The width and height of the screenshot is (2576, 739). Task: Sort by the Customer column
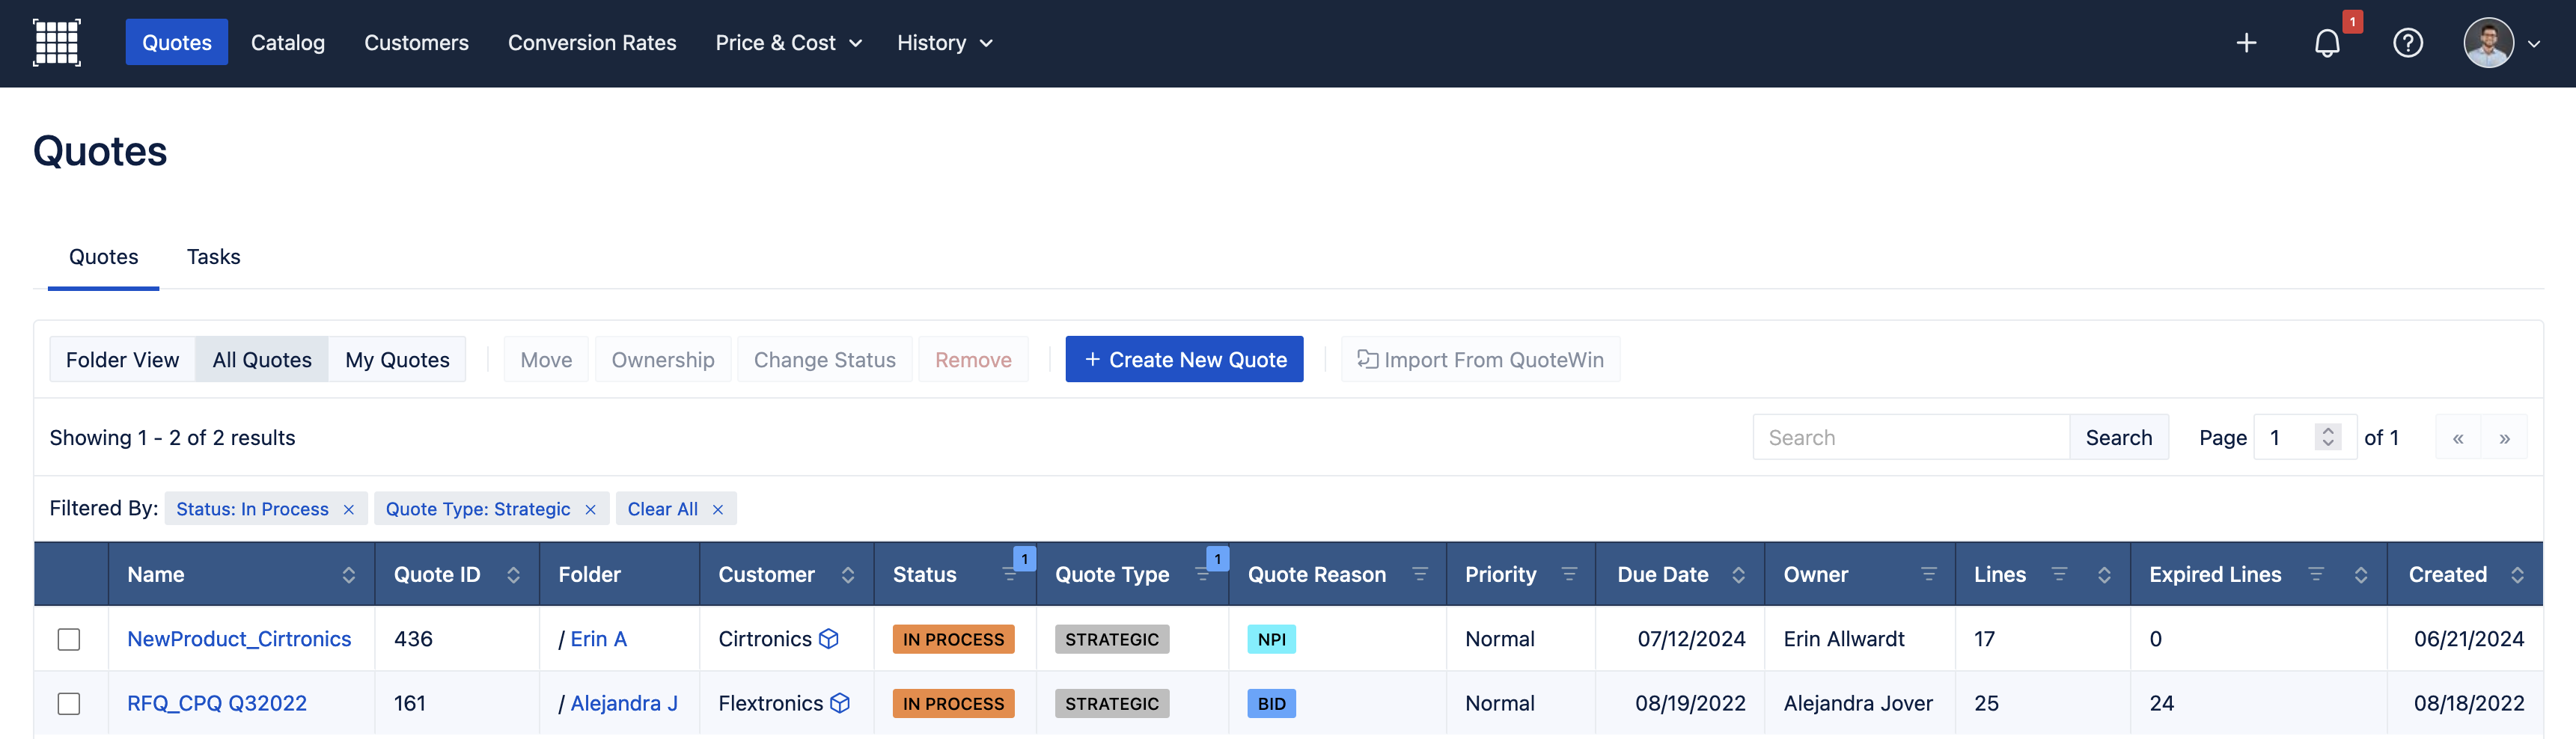847,575
